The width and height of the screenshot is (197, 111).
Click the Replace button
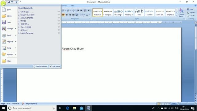[191, 13]
